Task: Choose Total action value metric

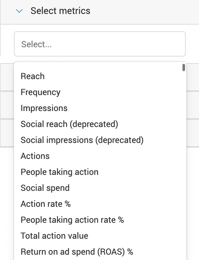Action: [54, 236]
